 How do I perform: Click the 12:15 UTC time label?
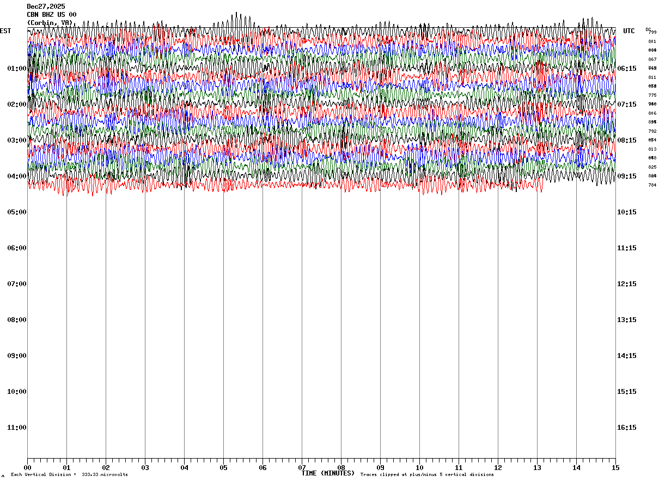point(627,284)
